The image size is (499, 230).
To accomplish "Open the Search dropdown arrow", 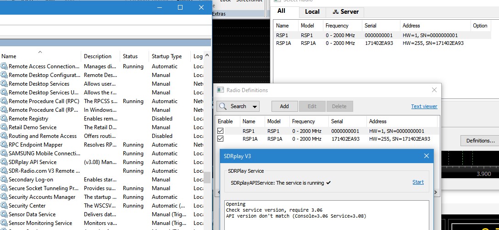I will click(x=255, y=107).
